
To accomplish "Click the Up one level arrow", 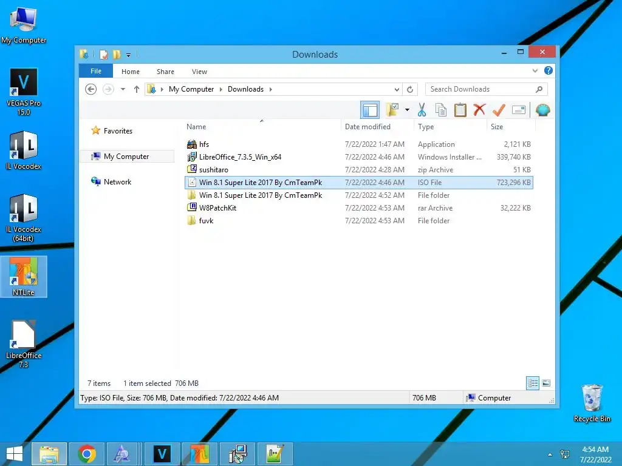I will pyautogui.click(x=137, y=89).
